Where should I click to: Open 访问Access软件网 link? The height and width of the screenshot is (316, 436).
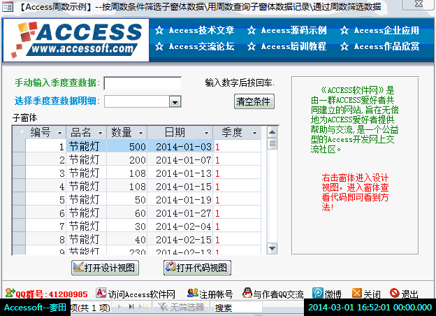[x=142, y=294]
